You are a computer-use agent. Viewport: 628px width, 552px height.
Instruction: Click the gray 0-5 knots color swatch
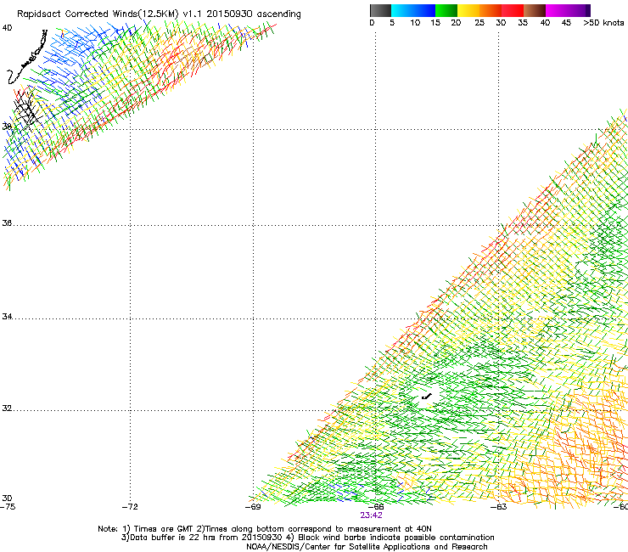pyautogui.click(x=380, y=10)
